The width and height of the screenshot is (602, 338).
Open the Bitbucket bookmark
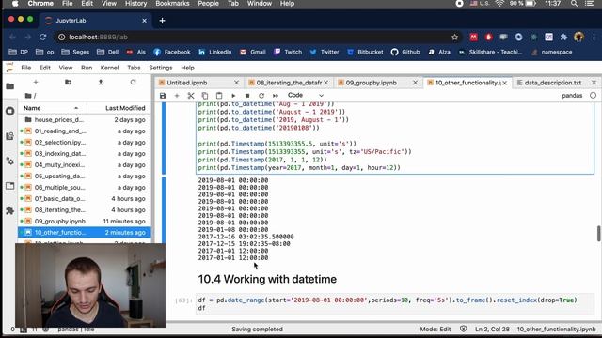[365, 53]
